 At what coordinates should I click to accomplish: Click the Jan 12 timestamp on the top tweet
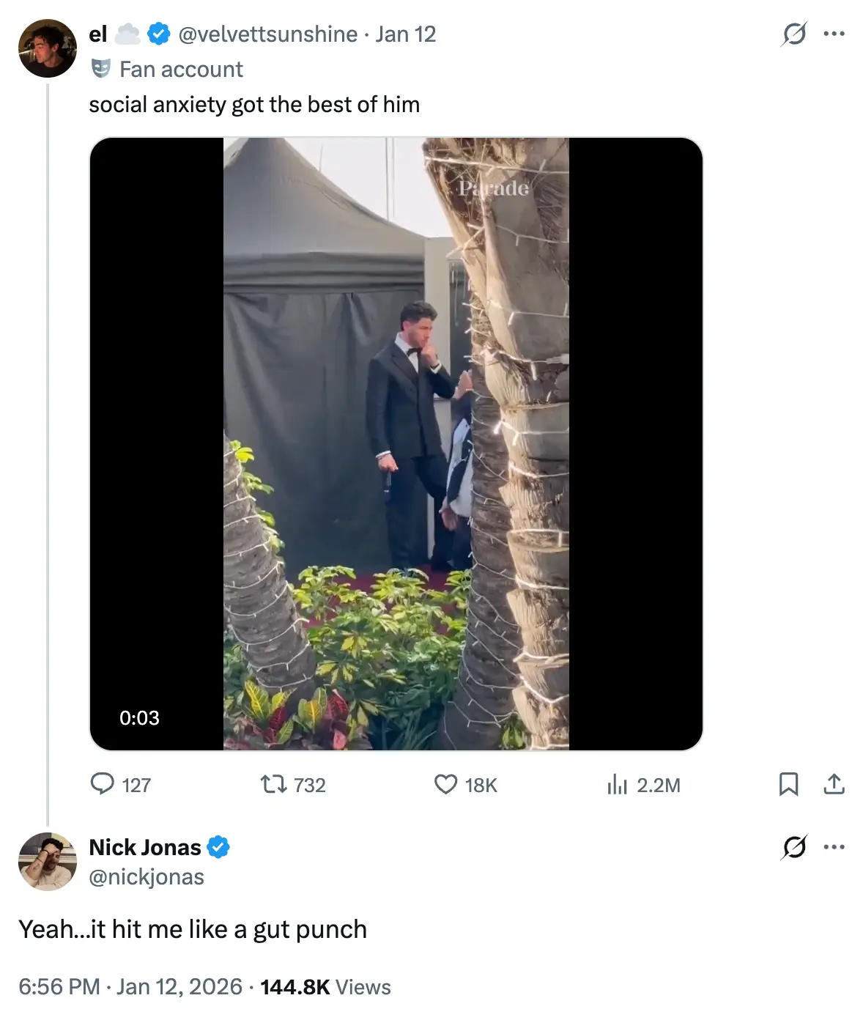click(x=405, y=34)
